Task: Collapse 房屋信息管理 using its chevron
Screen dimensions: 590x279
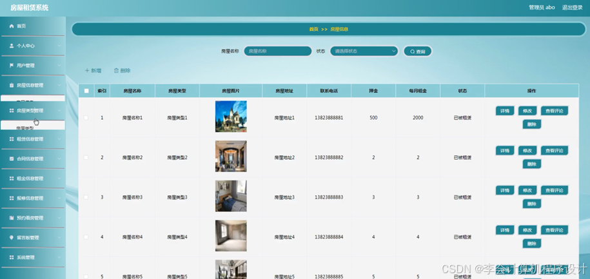Action: 59,85
